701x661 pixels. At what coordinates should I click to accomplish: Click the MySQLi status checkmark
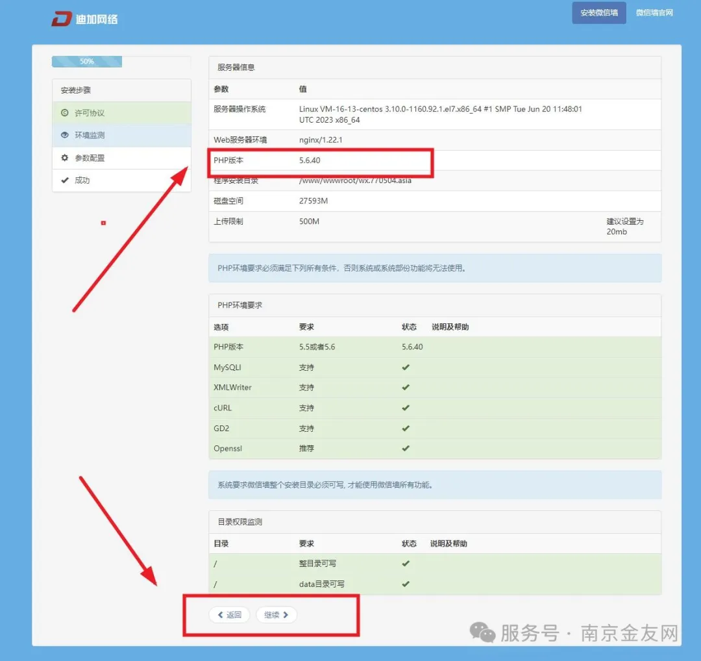[406, 368]
